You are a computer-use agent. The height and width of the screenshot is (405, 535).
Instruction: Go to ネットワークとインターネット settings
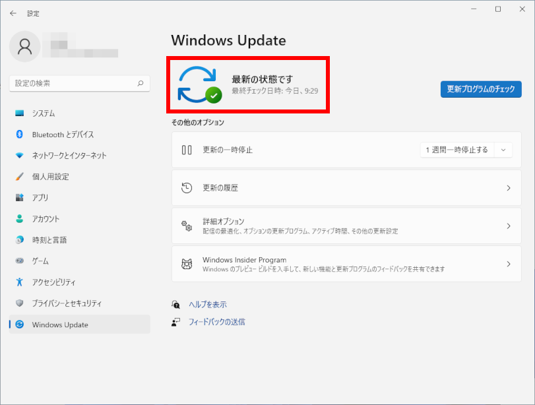tap(69, 156)
